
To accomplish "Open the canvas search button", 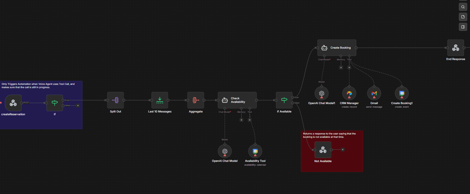I will [x=463, y=7].
